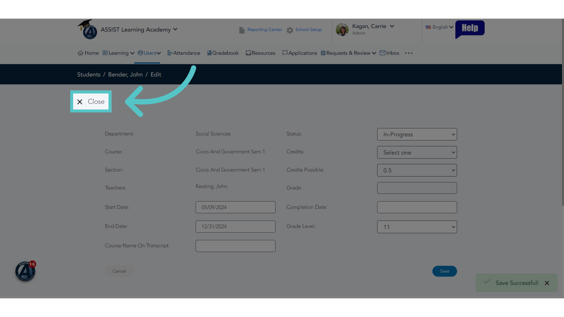Go to the Attendance page
Screen dimensions: 564x317
184,53
